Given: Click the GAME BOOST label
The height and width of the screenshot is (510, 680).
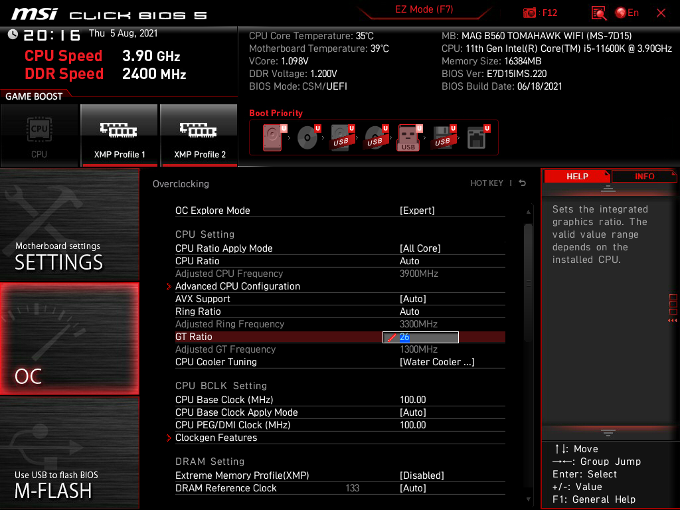Looking at the screenshot, I should pos(34,96).
